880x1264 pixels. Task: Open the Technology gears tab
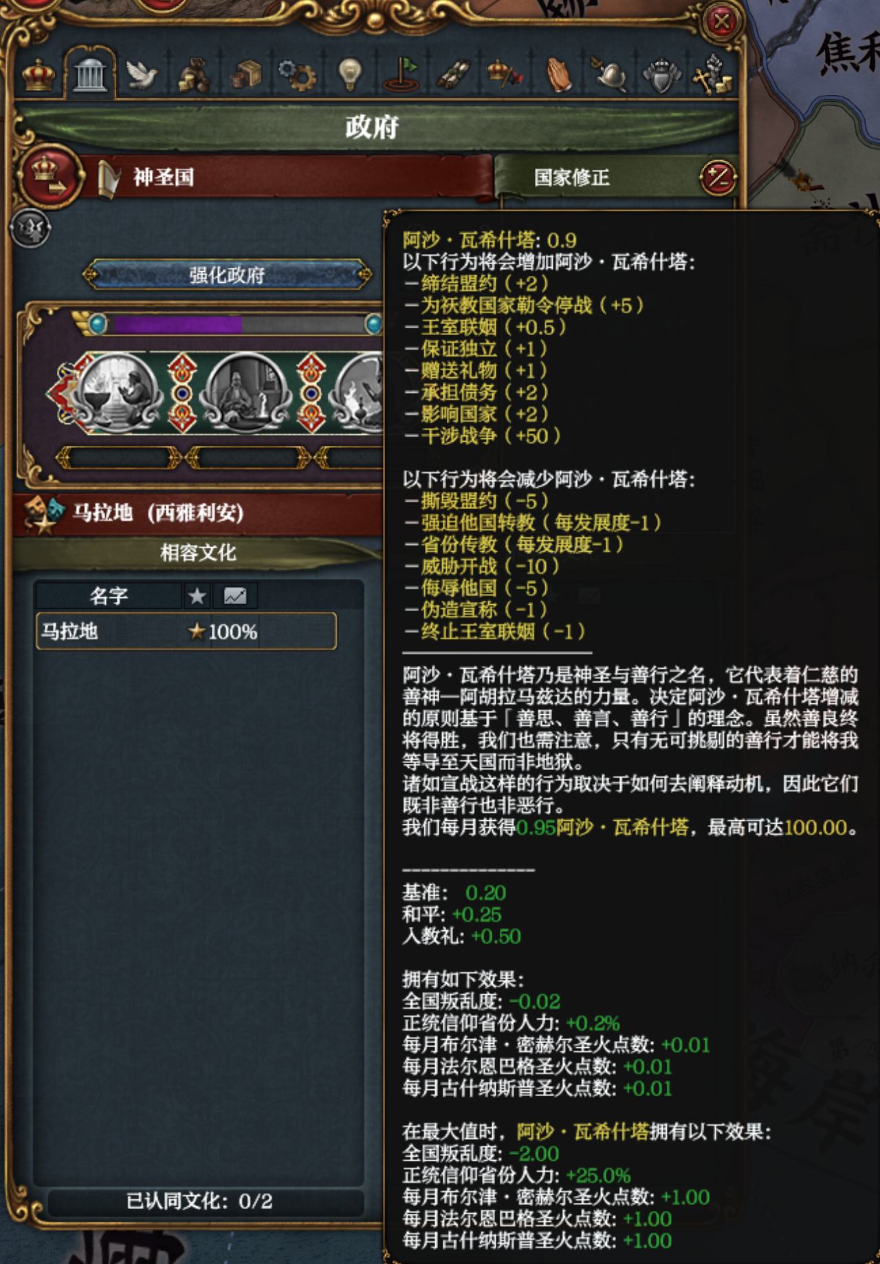(298, 74)
